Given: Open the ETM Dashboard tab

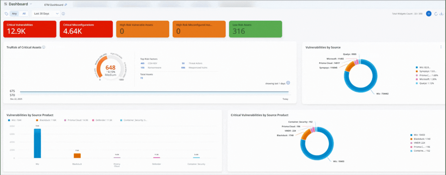Looking at the screenshot, I should click(x=54, y=5).
